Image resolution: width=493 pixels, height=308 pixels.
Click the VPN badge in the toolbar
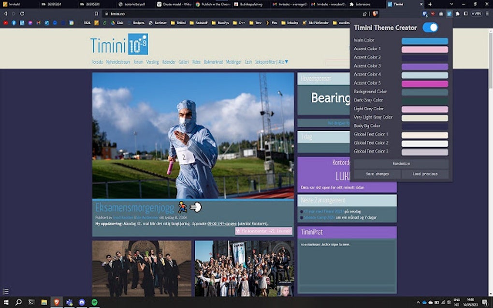pyautogui.click(x=477, y=14)
